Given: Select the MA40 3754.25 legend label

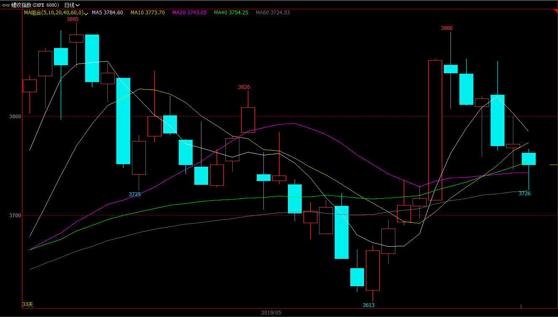Looking at the screenshot, I should (231, 13).
